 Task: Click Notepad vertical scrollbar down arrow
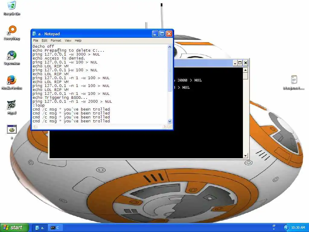pyautogui.click(x=170, y=121)
